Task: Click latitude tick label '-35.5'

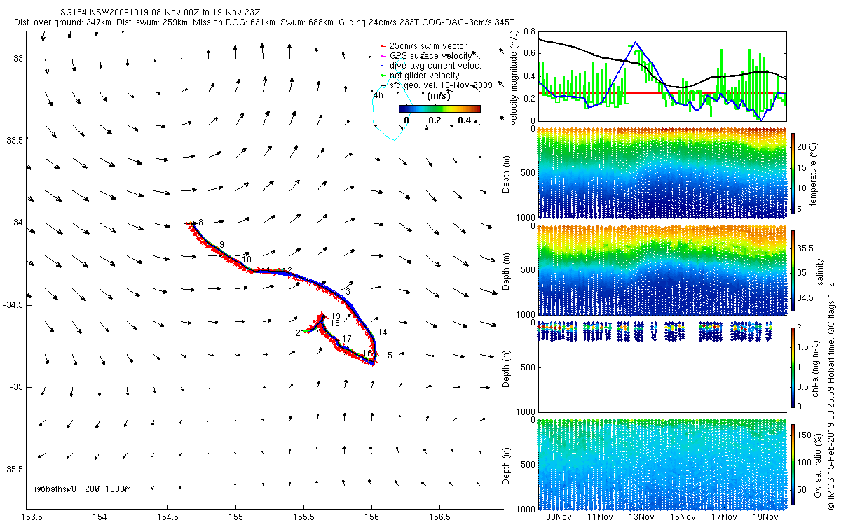Action: [13, 469]
